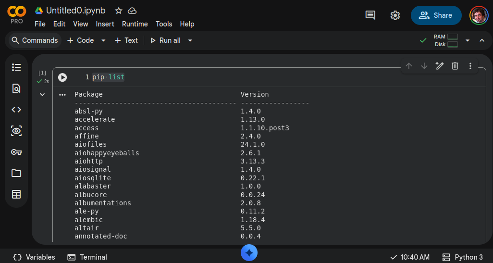493x263 pixels.
Task: Open the find and replace panel
Action: tap(16, 88)
